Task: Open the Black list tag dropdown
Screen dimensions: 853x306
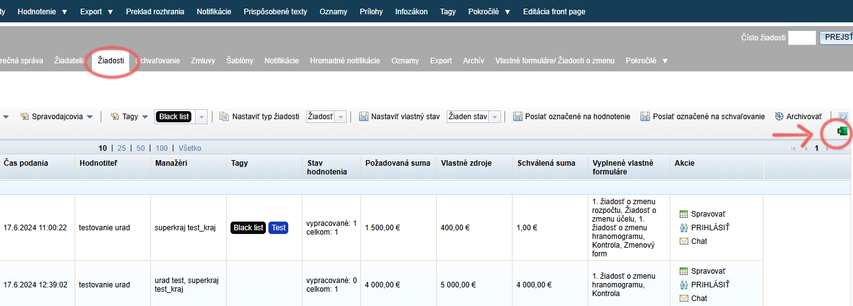Action: (201, 117)
